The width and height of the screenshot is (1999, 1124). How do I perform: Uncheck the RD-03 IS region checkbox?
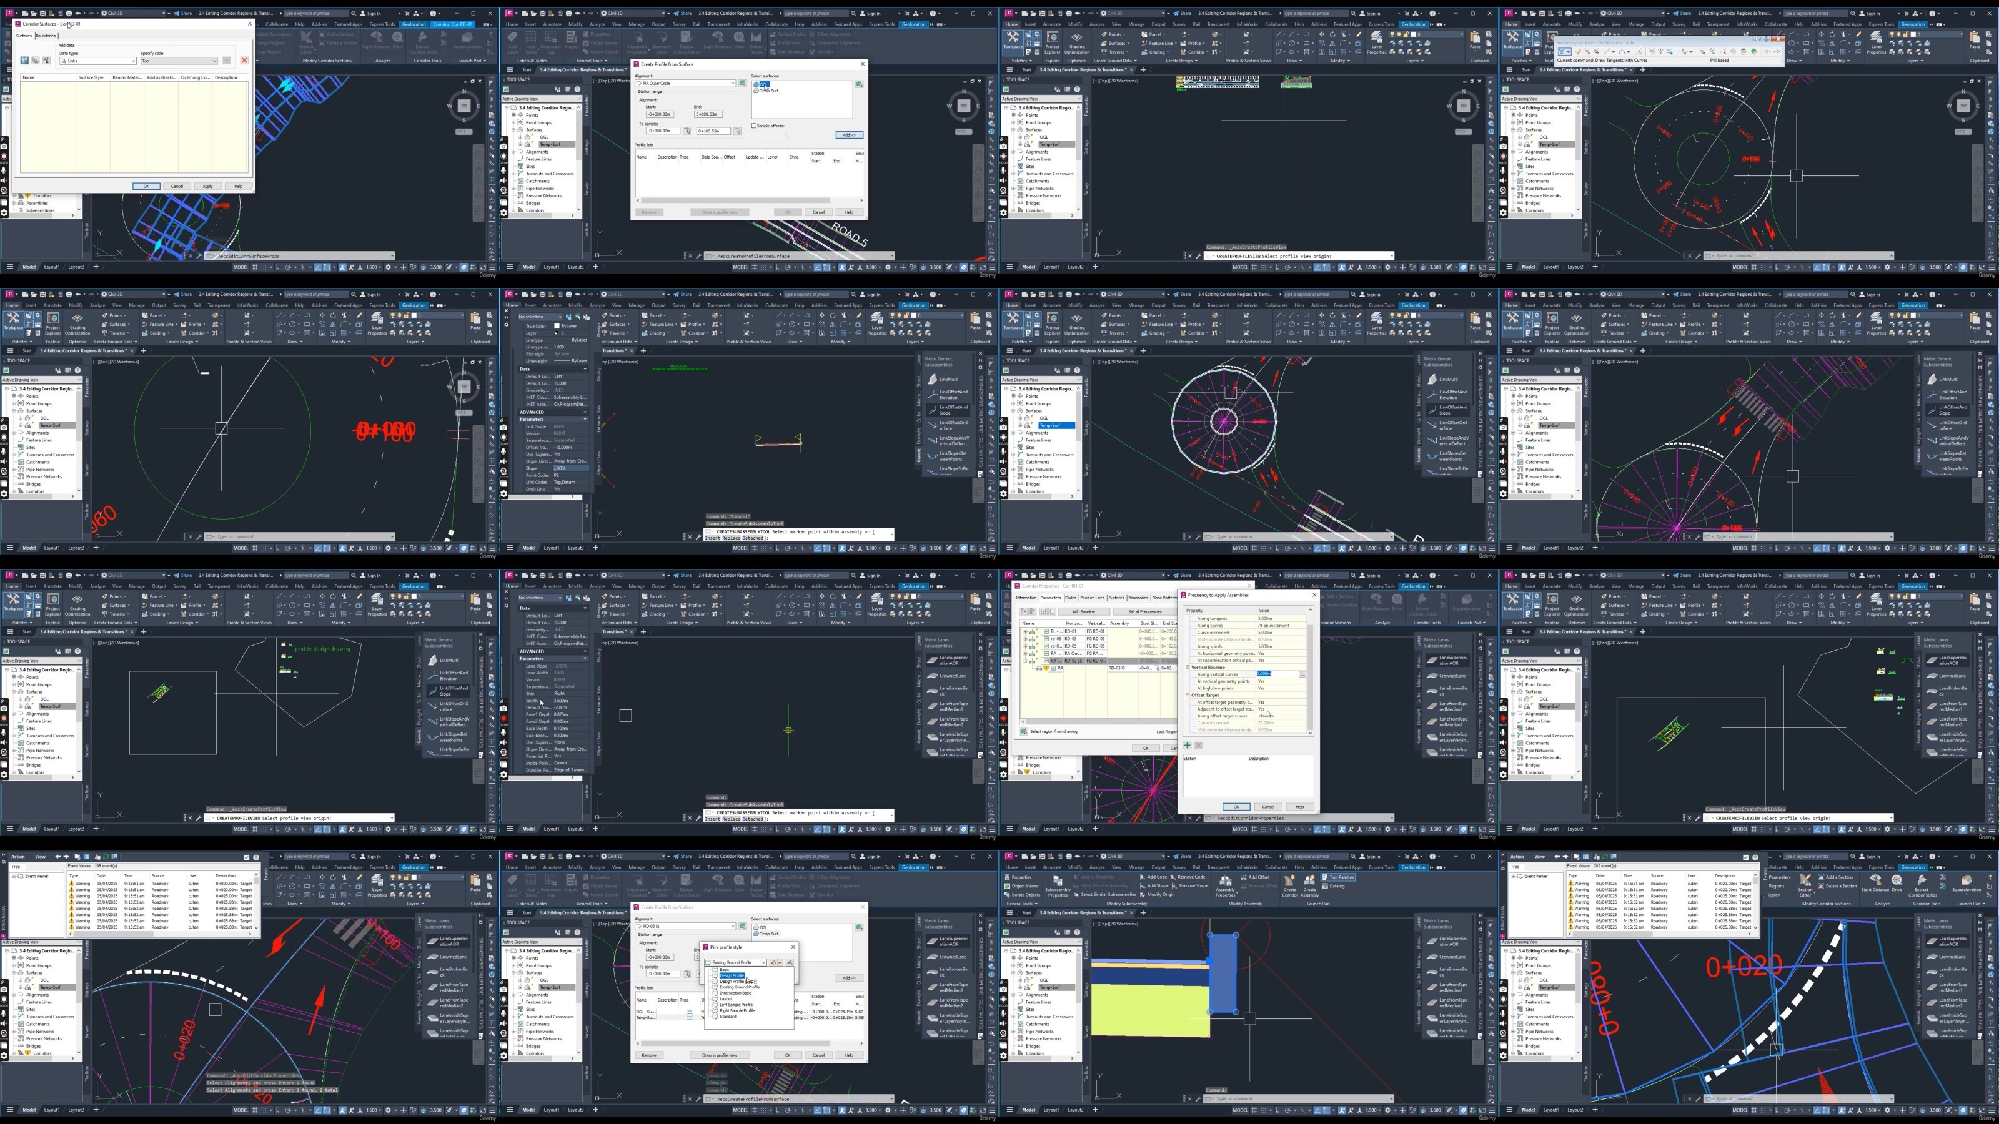pos(1053,668)
